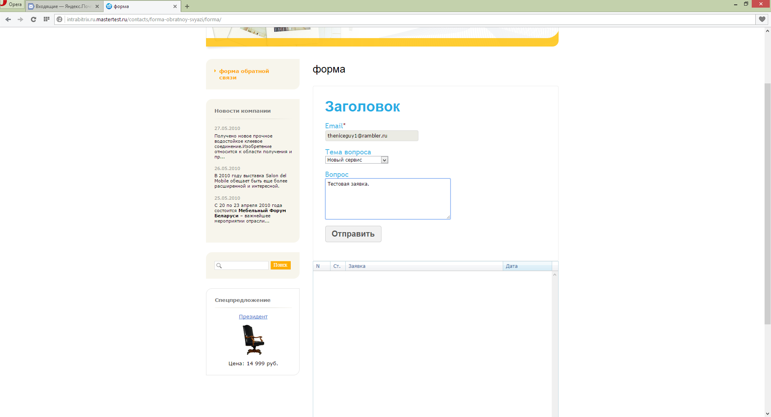Close the Яндекс.Почта tab
The height and width of the screenshot is (417, 771).
[97, 6]
